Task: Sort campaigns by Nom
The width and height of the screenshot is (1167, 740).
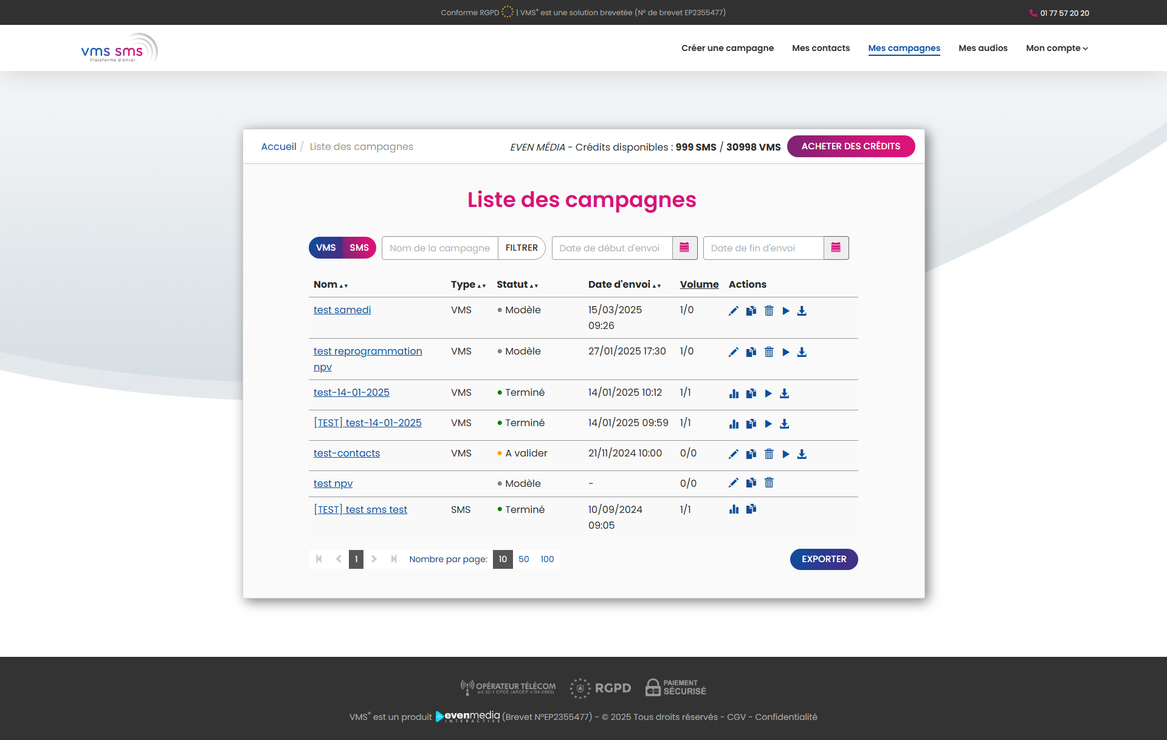Action: click(x=331, y=284)
